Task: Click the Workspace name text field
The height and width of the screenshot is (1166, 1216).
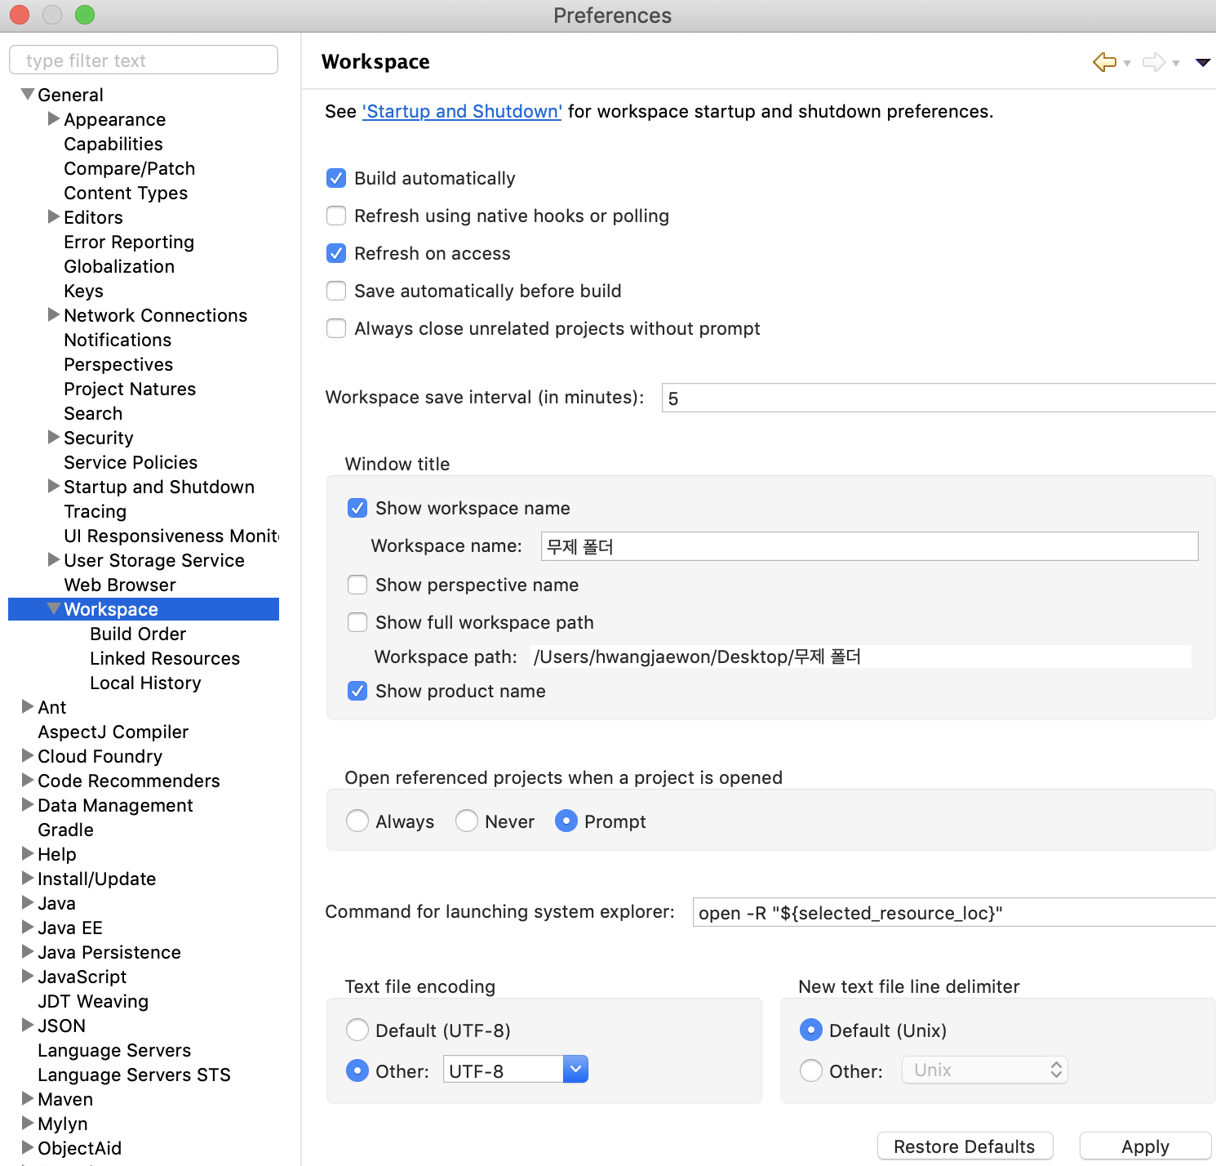Action: [870, 546]
